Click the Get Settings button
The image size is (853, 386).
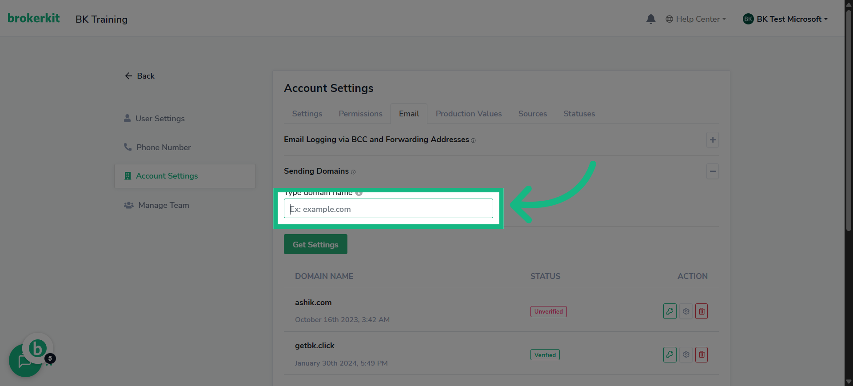click(x=315, y=244)
